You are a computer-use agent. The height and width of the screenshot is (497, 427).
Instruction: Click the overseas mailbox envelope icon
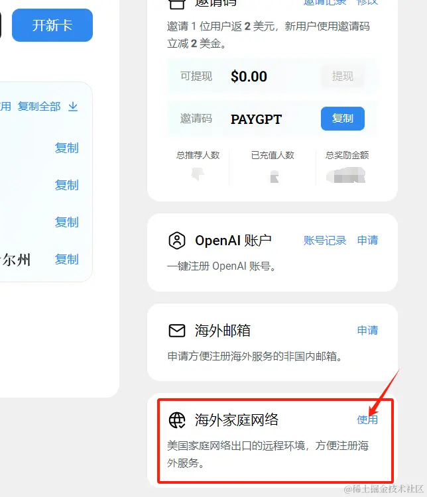coord(177,331)
